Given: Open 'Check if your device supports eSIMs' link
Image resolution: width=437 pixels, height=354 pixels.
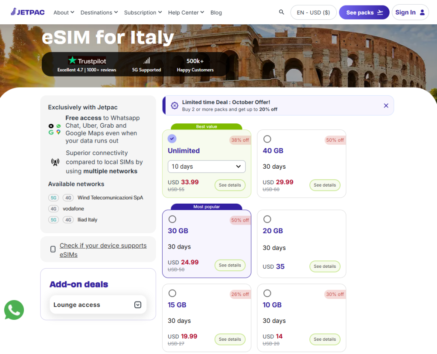Looking at the screenshot, I should click(x=103, y=250).
